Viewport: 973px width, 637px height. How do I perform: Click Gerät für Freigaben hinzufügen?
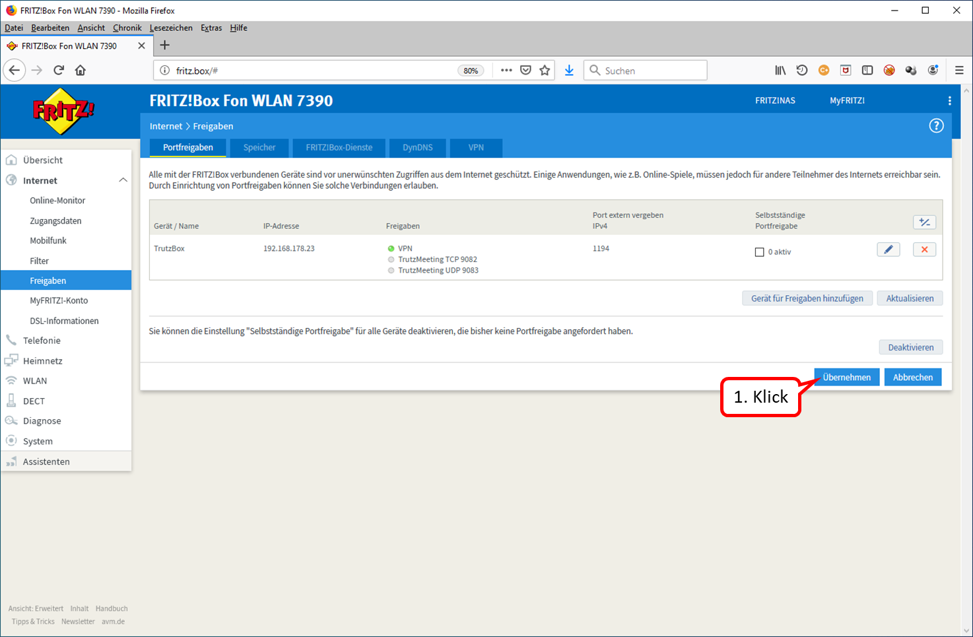click(x=807, y=298)
